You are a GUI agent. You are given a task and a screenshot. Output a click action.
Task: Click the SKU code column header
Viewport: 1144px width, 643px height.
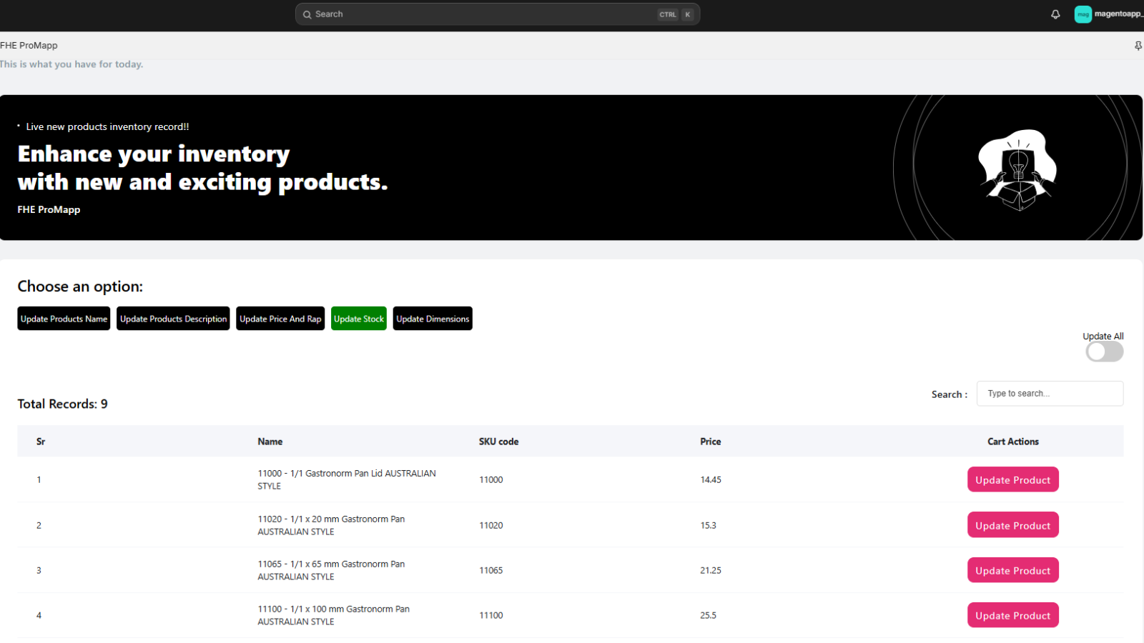498,442
